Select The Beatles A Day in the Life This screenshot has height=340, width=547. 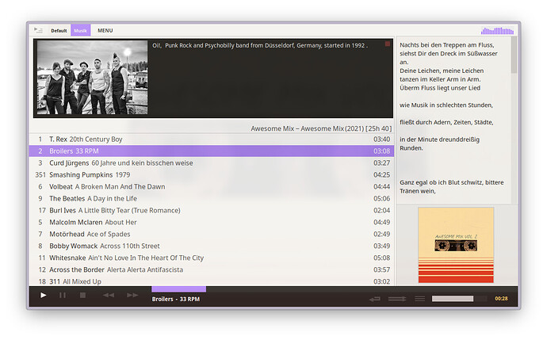click(x=212, y=198)
